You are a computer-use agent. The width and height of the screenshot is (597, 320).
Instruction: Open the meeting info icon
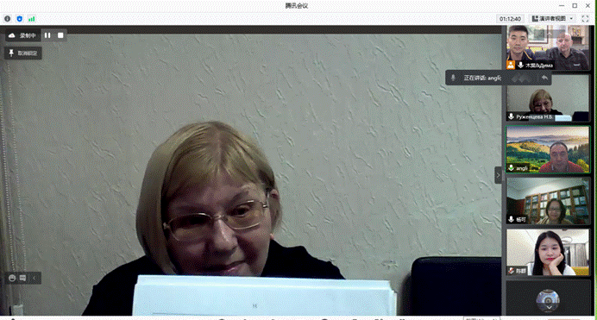(x=7, y=19)
